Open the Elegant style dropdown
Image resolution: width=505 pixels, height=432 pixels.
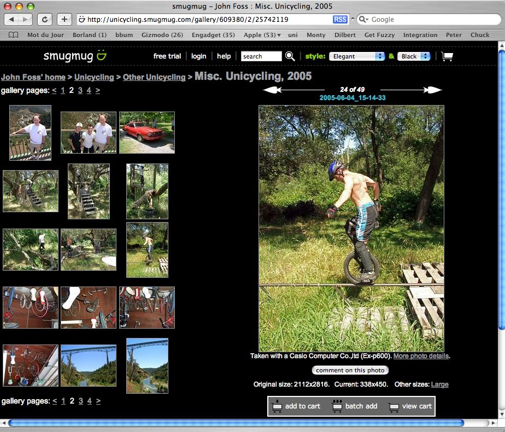(x=357, y=56)
